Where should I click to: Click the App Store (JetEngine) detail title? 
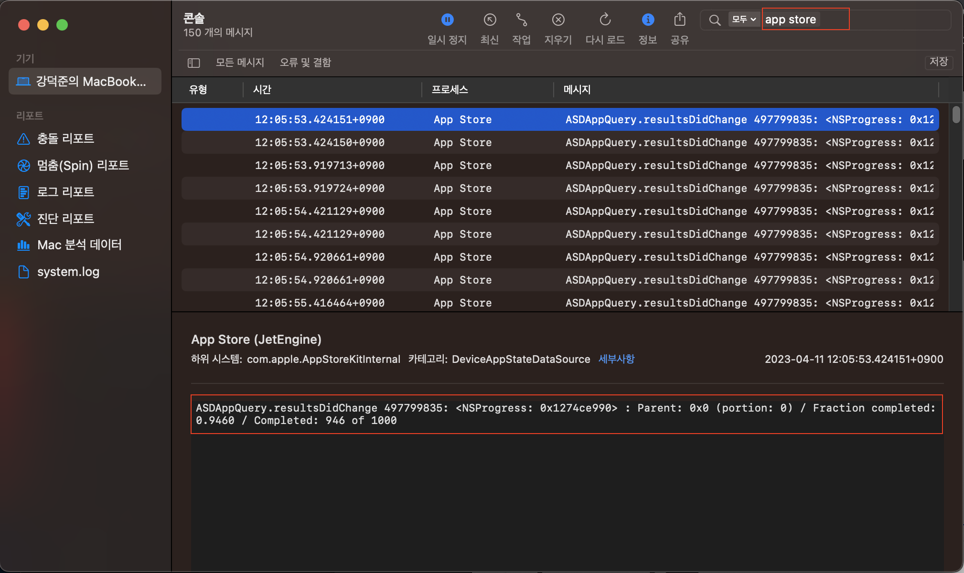pos(256,340)
